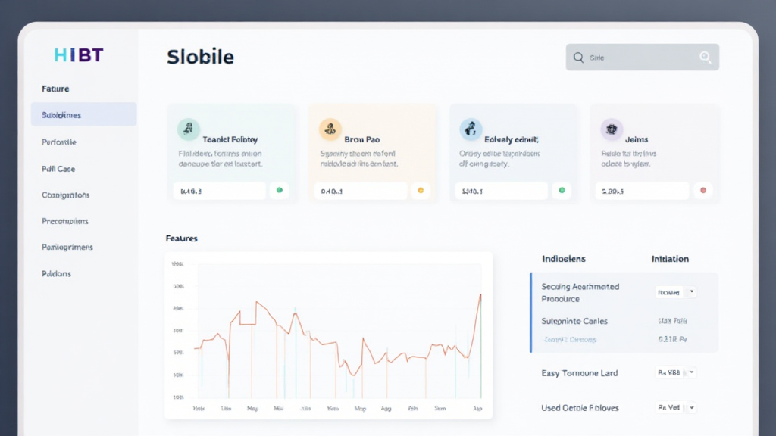Screen dimensions: 776x436
Task: Open dropdown beside Secaing Acathimated Prooource
Action: (692, 292)
